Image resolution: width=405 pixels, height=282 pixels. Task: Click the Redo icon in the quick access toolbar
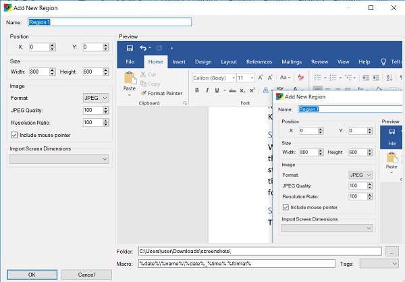pyautogui.click(x=159, y=48)
